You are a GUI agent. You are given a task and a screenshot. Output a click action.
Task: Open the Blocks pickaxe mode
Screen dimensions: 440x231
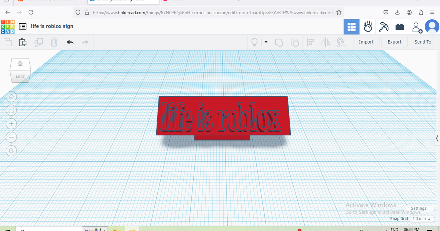coord(384,27)
